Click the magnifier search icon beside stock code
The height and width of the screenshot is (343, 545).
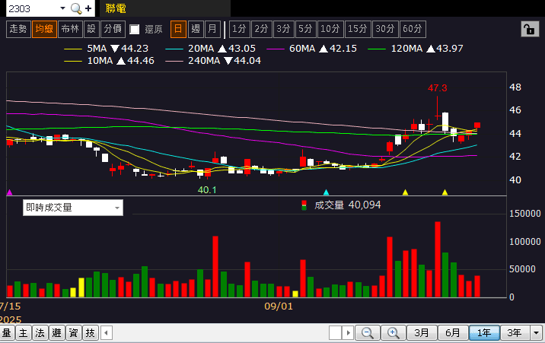(x=76, y=8)
